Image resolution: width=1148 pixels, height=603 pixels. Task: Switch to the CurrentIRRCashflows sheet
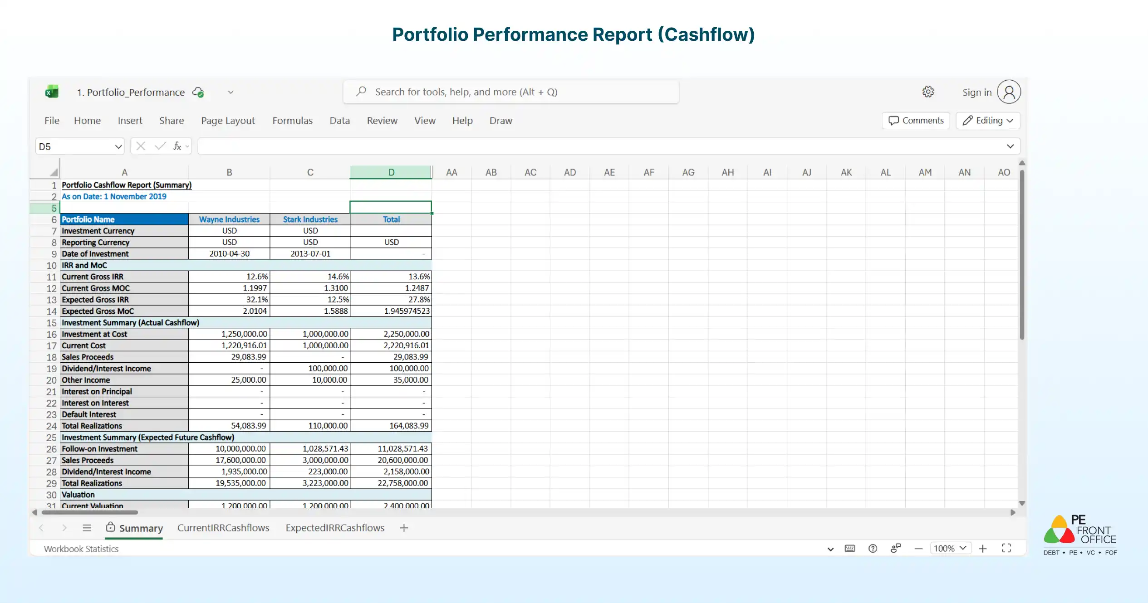coord(223,528)
